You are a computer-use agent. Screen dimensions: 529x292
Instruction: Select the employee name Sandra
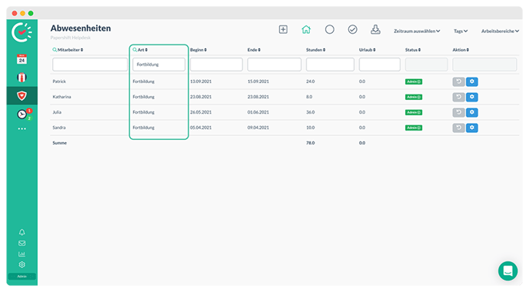pyautogui.click(x=59, y=128)
